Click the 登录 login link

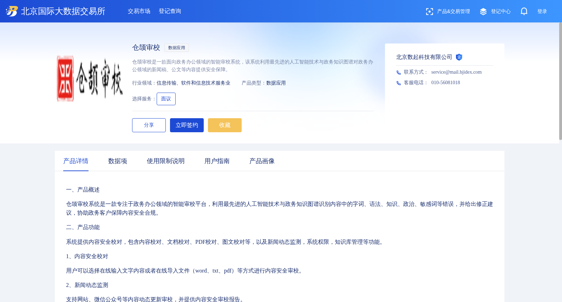click(542, 12)
